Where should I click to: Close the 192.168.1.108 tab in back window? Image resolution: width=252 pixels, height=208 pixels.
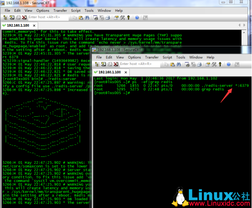34,25
